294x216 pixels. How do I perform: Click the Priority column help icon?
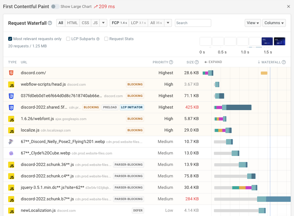coord(171,62)
